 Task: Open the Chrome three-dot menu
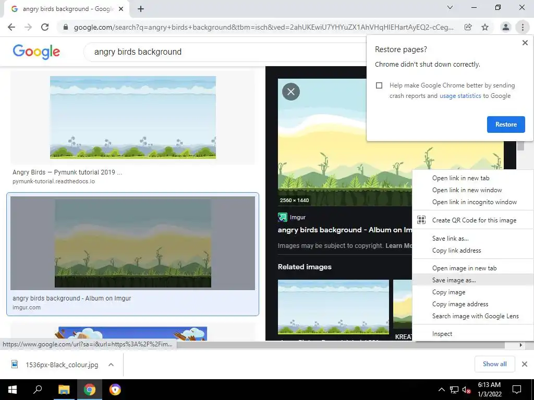(523, 27)
